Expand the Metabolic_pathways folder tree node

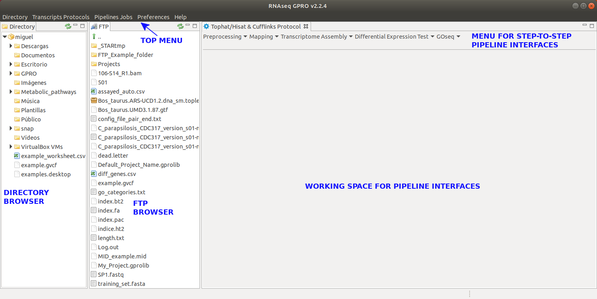click(11, 92)
